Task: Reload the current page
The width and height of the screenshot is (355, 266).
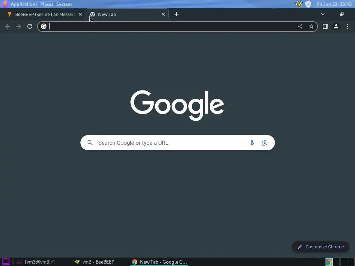Action: 30,26
